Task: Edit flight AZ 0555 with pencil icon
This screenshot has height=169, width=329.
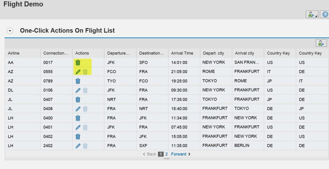Action: pyautogui.click(x=78, y=72)
